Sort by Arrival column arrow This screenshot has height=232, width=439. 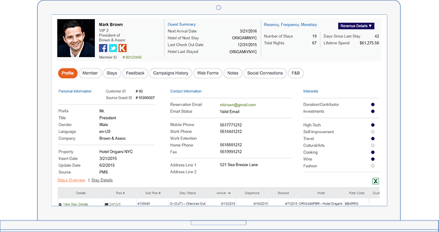tap(229, 193)
